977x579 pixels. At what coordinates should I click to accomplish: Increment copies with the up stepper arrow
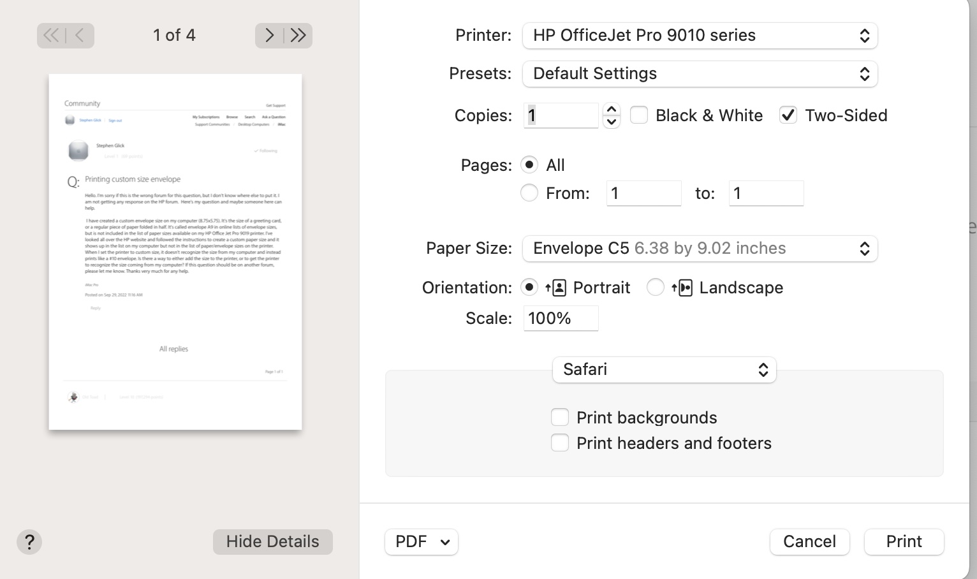pos(611,110)
